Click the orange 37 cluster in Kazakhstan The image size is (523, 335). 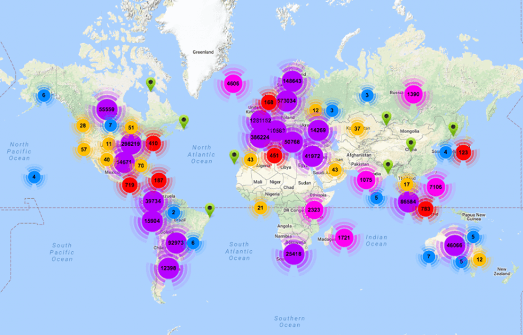(357, 128)
